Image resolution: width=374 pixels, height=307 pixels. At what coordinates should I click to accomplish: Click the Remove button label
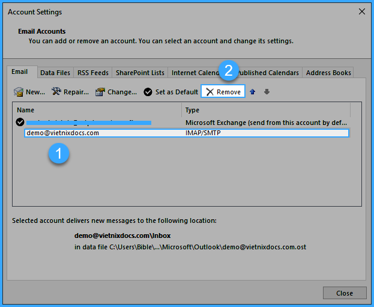pyautogui.click(x=229, y=92)
